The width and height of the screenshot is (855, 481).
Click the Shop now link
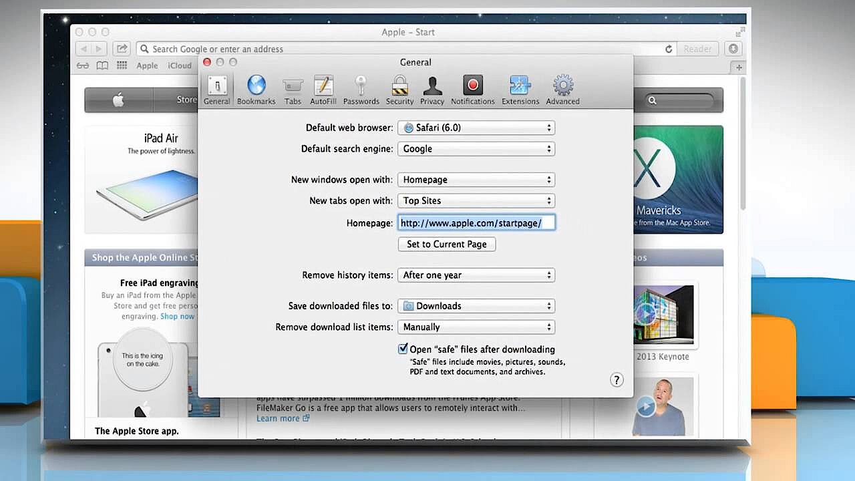pos(178,316)
